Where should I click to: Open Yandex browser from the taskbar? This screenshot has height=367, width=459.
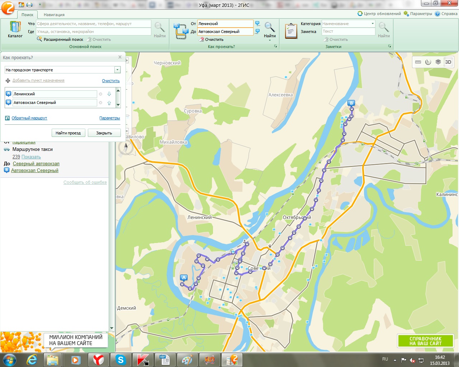pyautogui.click(x=99, y=360)
